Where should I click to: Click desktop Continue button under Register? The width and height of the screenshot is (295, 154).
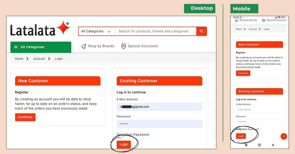click(x=25, y=117)
